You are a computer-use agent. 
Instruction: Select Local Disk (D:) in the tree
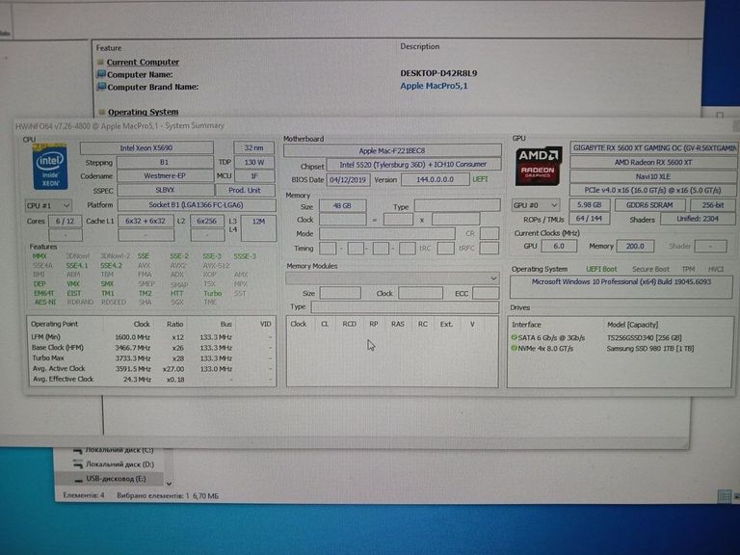pyautogui.click(x=119, y=463)
